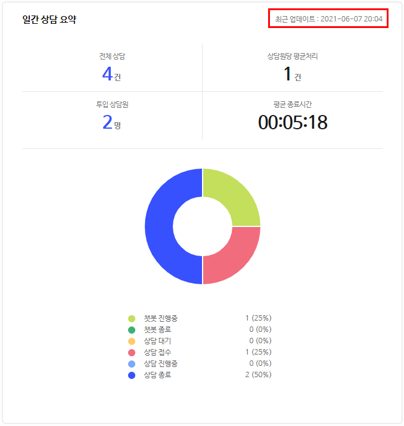Click the 챗봇 진행중 legend color dot
404x426 pixels.
click(132, 318)
